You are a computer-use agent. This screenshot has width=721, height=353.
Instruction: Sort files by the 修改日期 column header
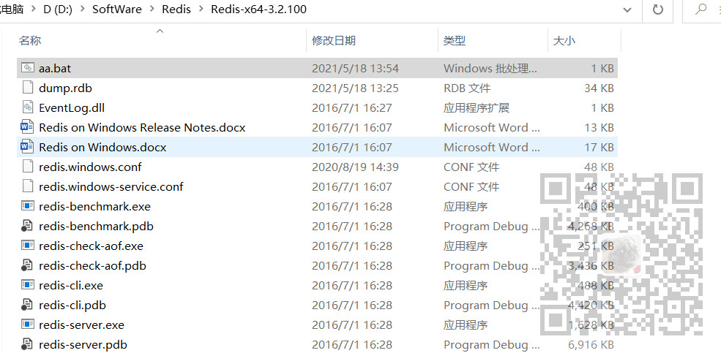coord(334,41)
